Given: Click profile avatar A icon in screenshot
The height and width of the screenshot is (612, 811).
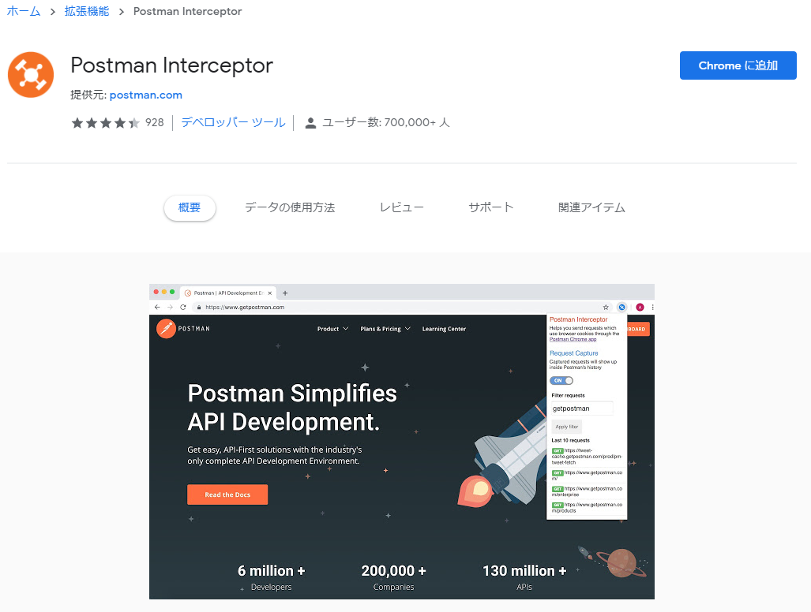Looking at the screenshot, I should [640, 308].
